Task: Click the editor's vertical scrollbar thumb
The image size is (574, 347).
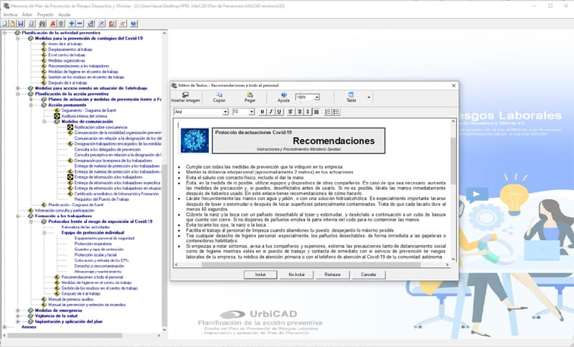Action: click(453, 161)
